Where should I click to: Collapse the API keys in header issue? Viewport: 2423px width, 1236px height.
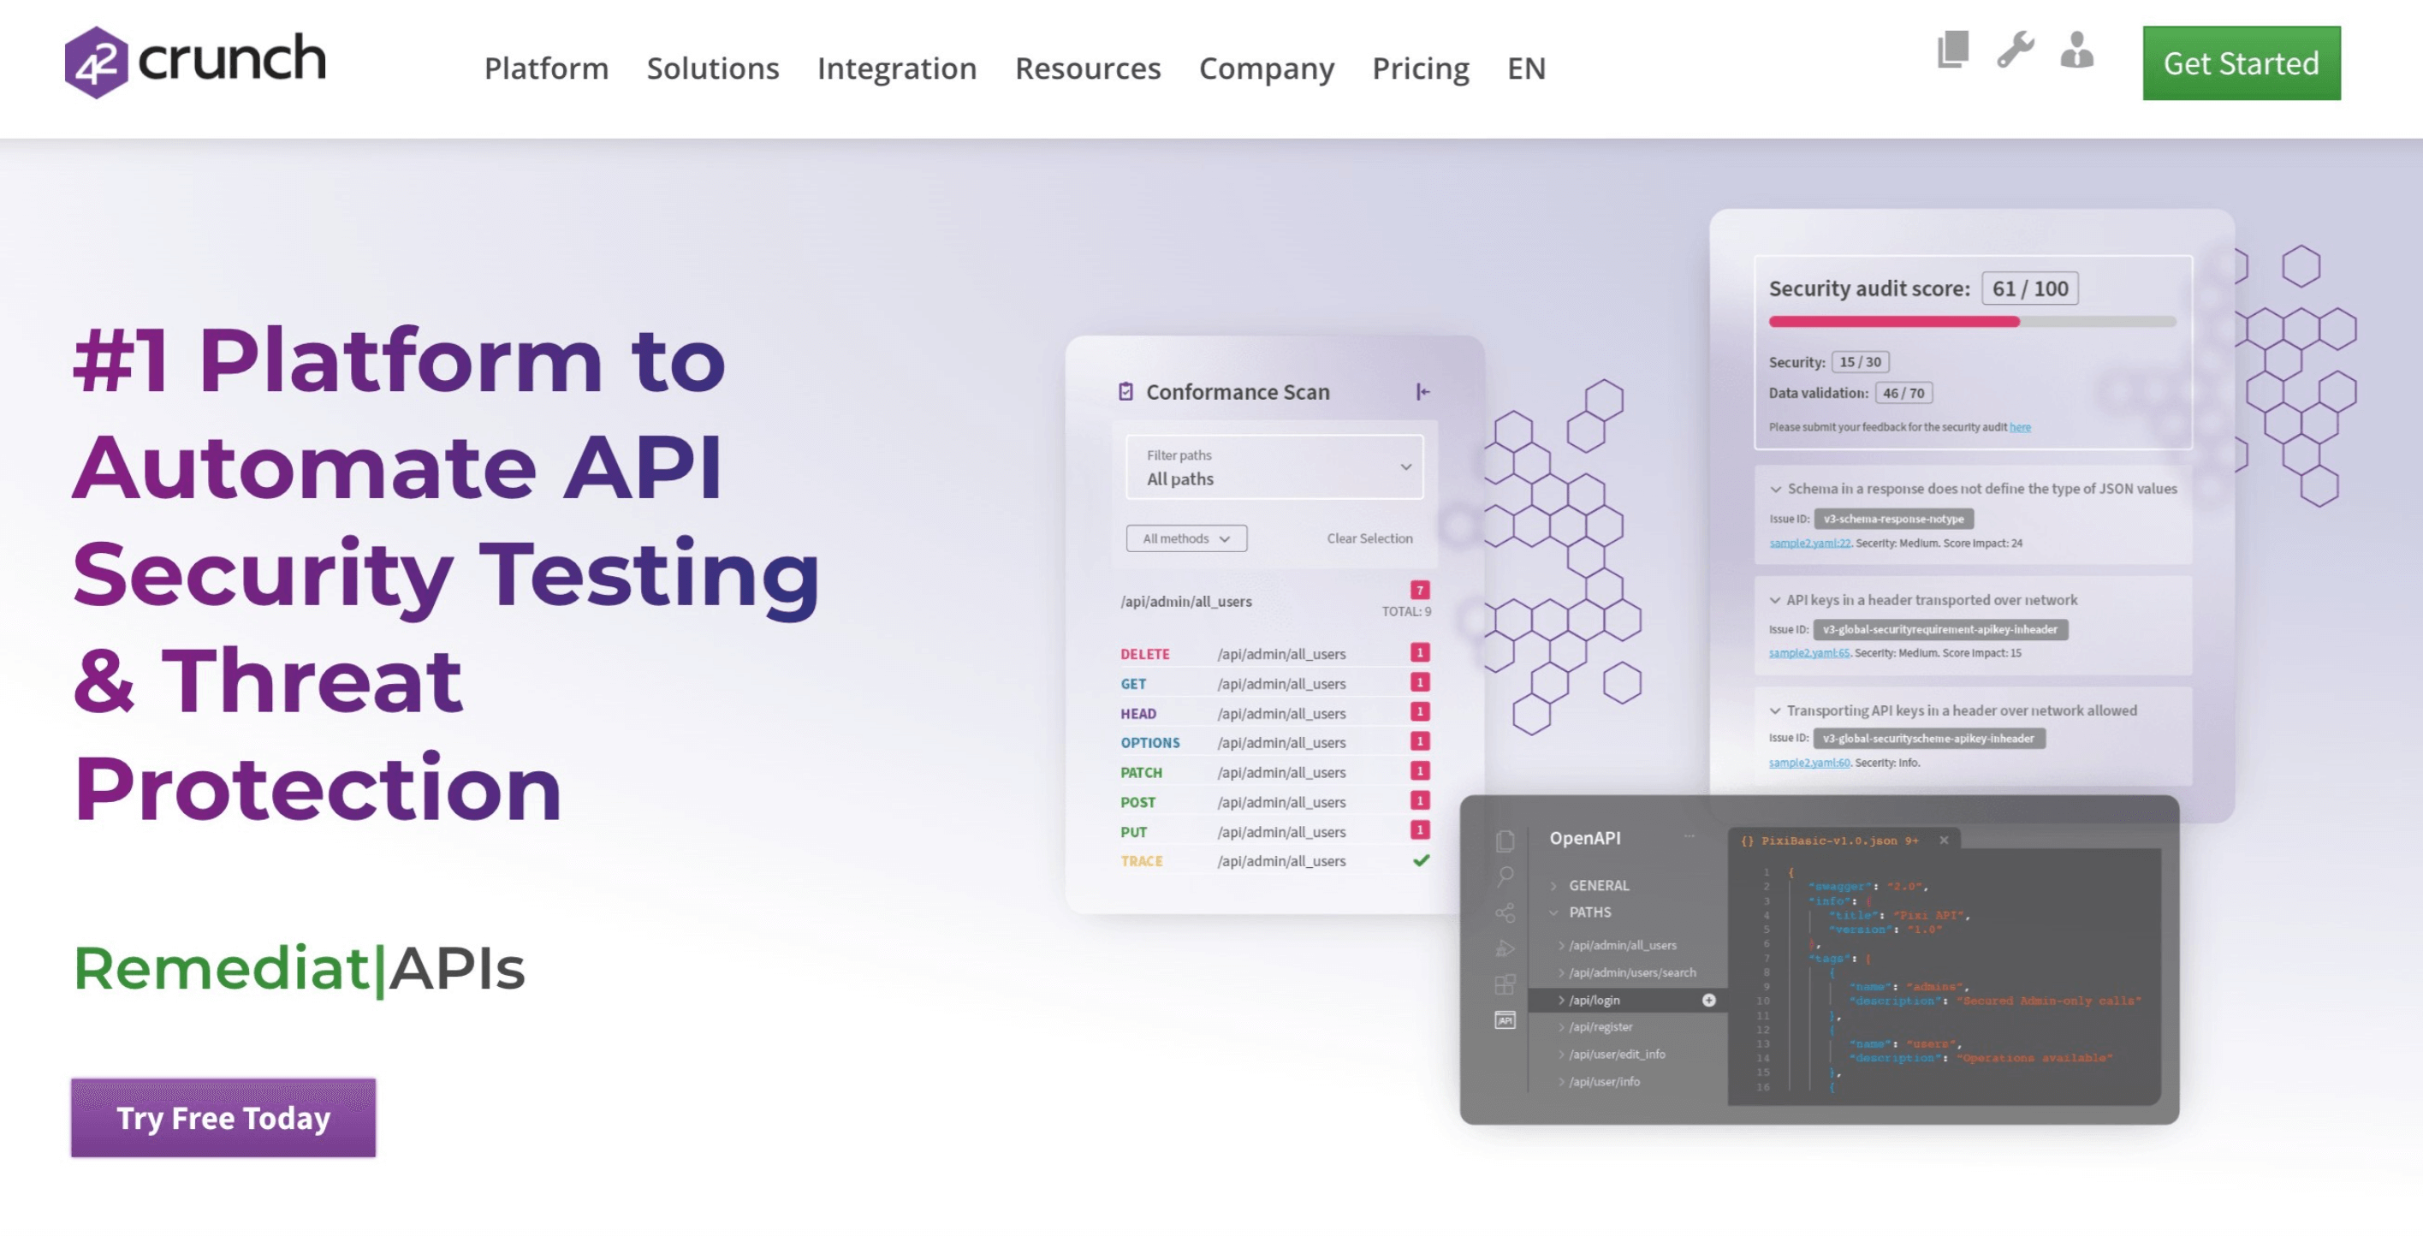pos(1775,600)
